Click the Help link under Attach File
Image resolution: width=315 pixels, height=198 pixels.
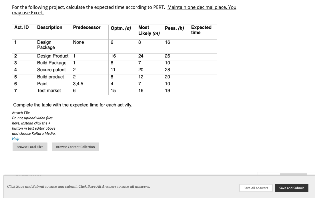tap(15, 138)
